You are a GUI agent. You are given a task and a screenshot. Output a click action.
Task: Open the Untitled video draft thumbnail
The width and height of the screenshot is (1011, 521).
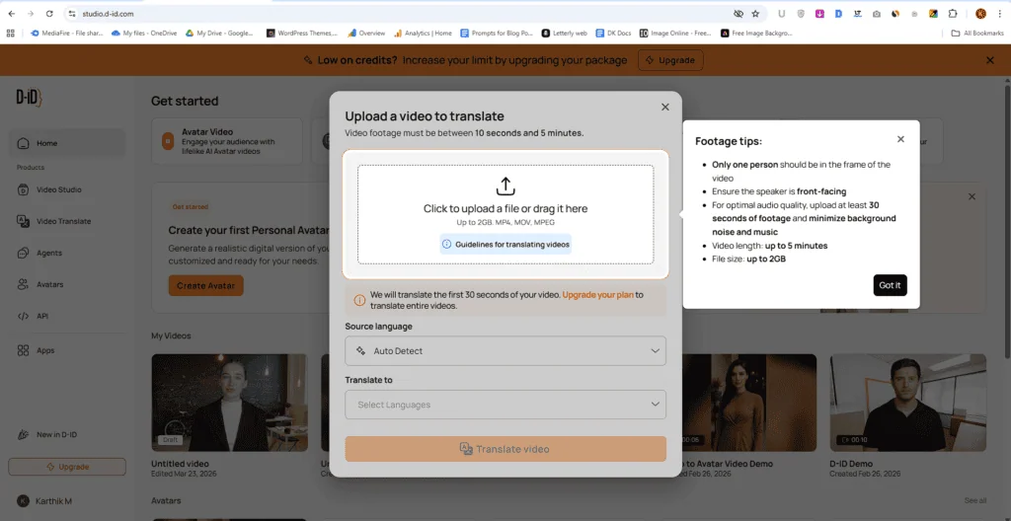click(x=229, y=403)
